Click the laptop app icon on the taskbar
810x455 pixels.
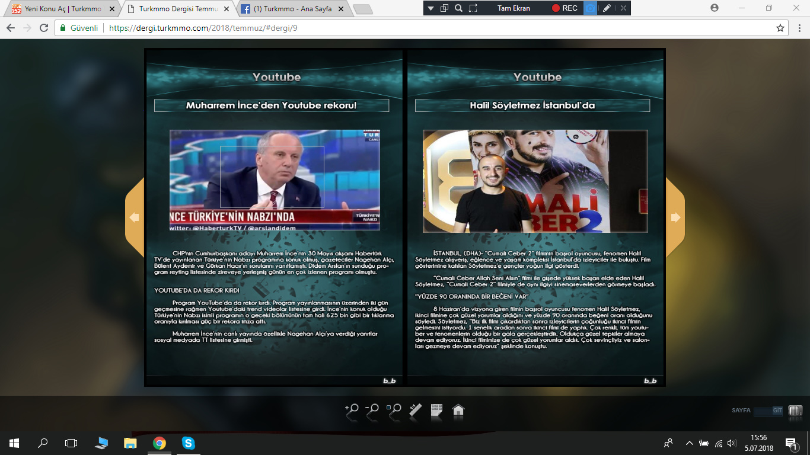pyautogui.click(x=101, y=443)
